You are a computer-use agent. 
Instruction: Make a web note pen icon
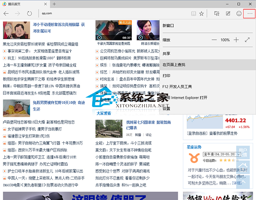228,14
